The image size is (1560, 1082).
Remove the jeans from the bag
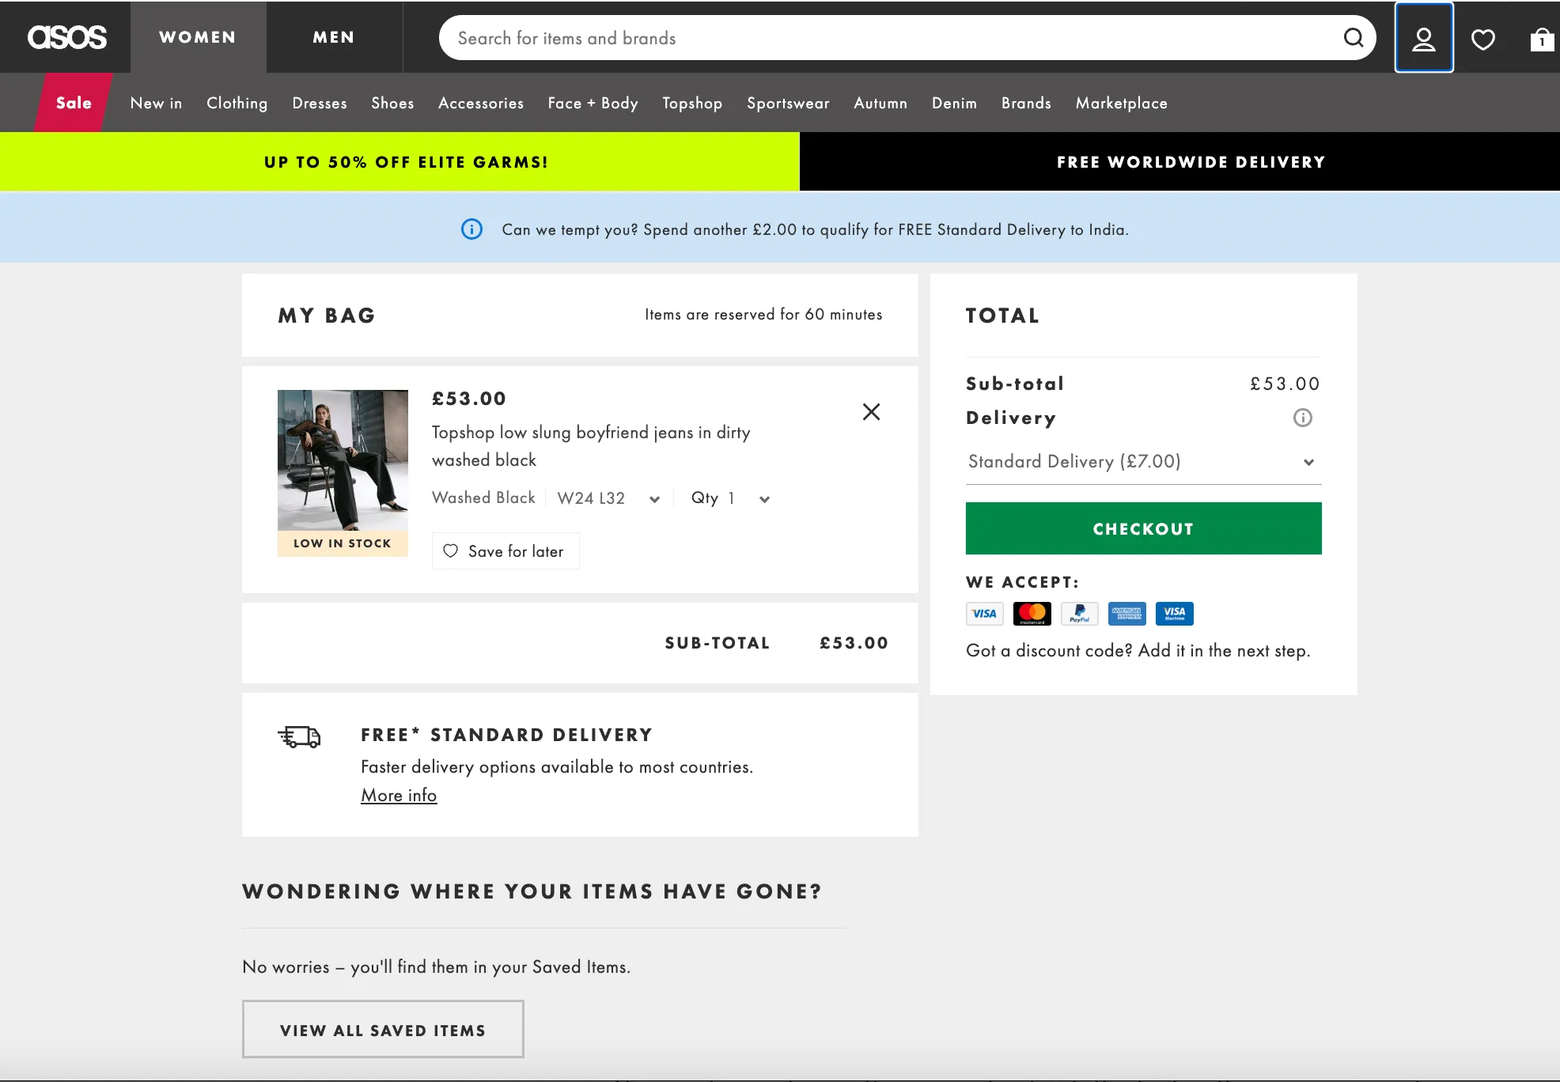(871, 411)
